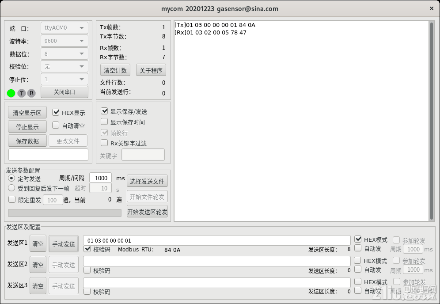Clear 发送区3 with 清空 button
The image size is (440, 304).
click(38, 286)
